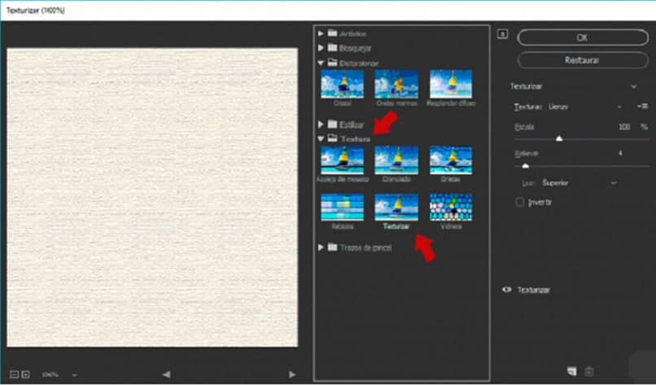Click the delete effect layer trash icon
Screen dimensions: 656x385
[589, 371]
